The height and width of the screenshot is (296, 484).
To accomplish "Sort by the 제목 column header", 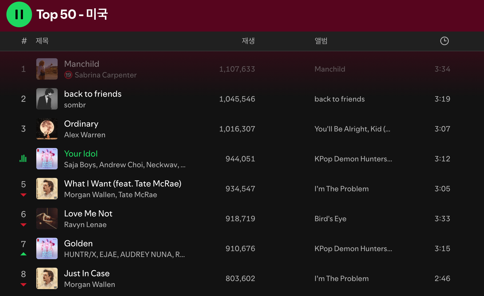I will point(42,41).
